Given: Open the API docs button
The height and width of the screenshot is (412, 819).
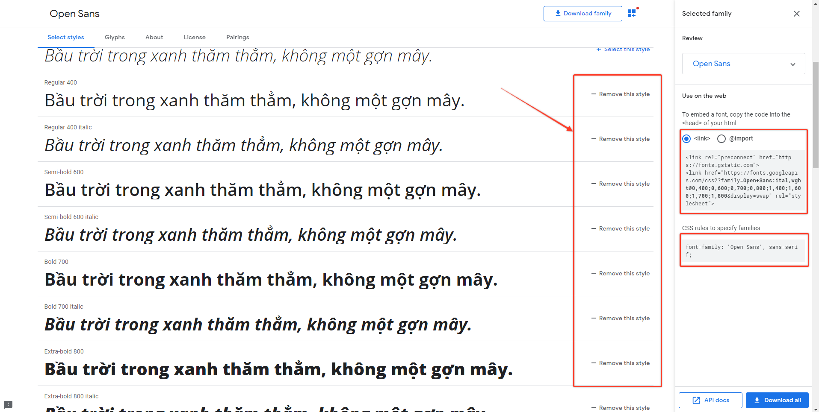Looking at the screenshot, I should (710, 400).
